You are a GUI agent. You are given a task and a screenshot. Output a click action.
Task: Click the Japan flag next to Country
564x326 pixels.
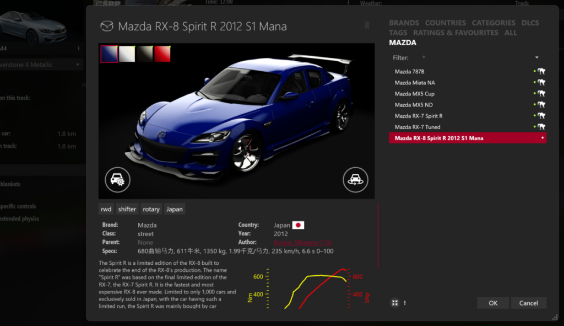tap(298, 225)
